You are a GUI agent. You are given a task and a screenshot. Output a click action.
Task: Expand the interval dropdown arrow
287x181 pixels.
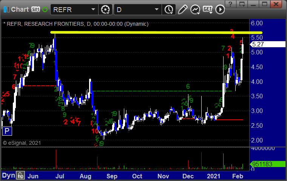(x=157, y=9)
